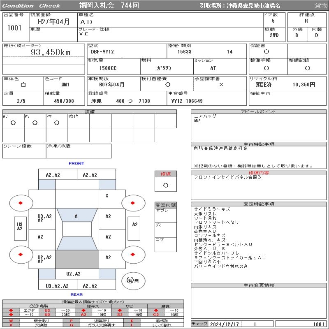Select the Condition Check header title
The height and width of the screenshot is (329, 329).
click(31, 6)
